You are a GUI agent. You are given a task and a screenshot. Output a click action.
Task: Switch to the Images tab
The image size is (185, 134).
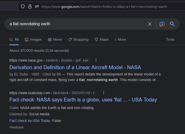[33, 40]
